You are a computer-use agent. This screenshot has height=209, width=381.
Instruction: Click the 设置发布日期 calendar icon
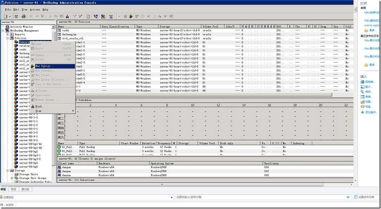coord(356,197)
